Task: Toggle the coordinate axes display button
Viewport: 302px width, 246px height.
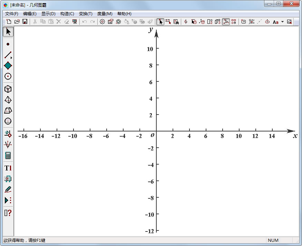Action: pos(226,22)
